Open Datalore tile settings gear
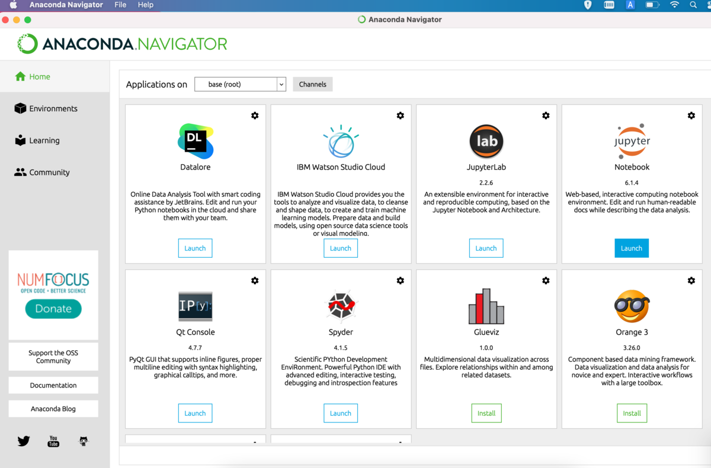Screen dimensions: 711x468 pos(255,116)
